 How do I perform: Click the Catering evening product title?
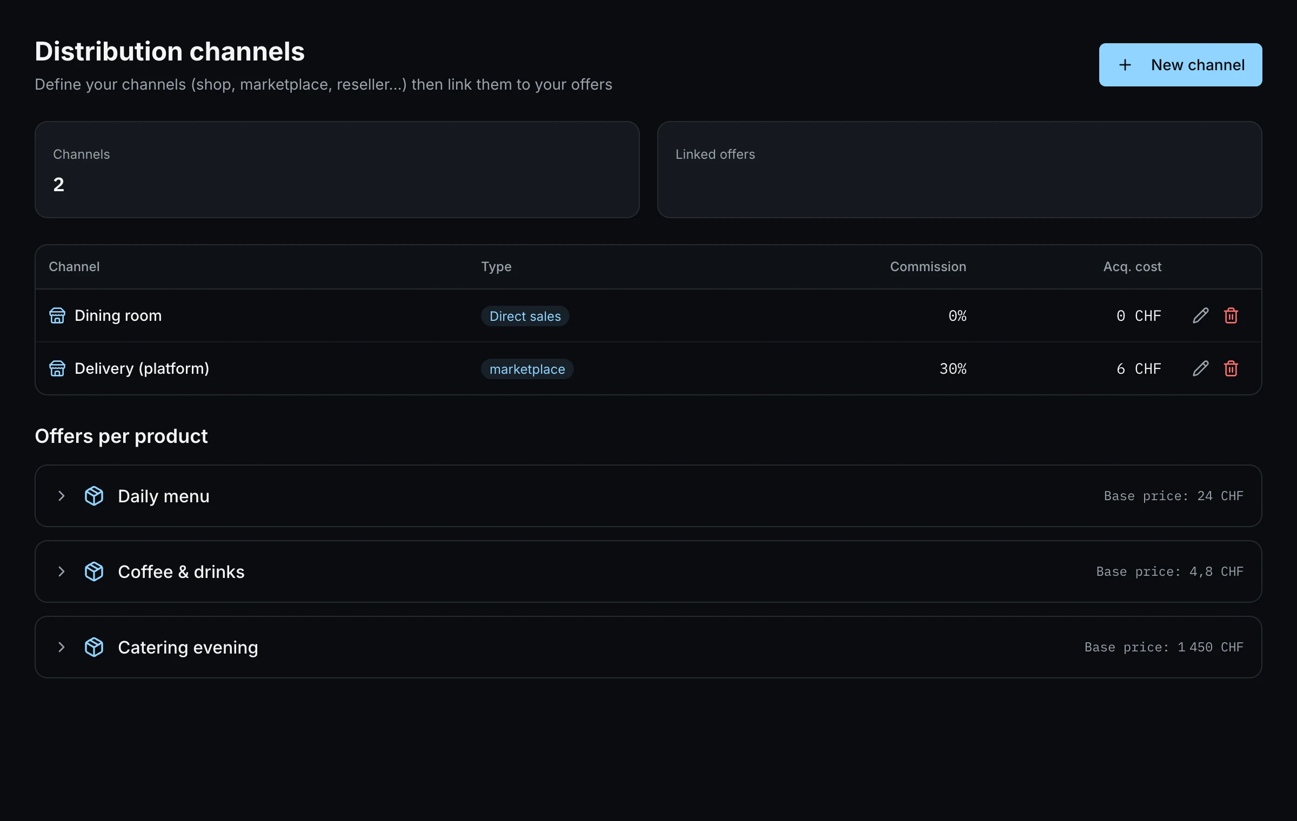click(x=188, y=647)
